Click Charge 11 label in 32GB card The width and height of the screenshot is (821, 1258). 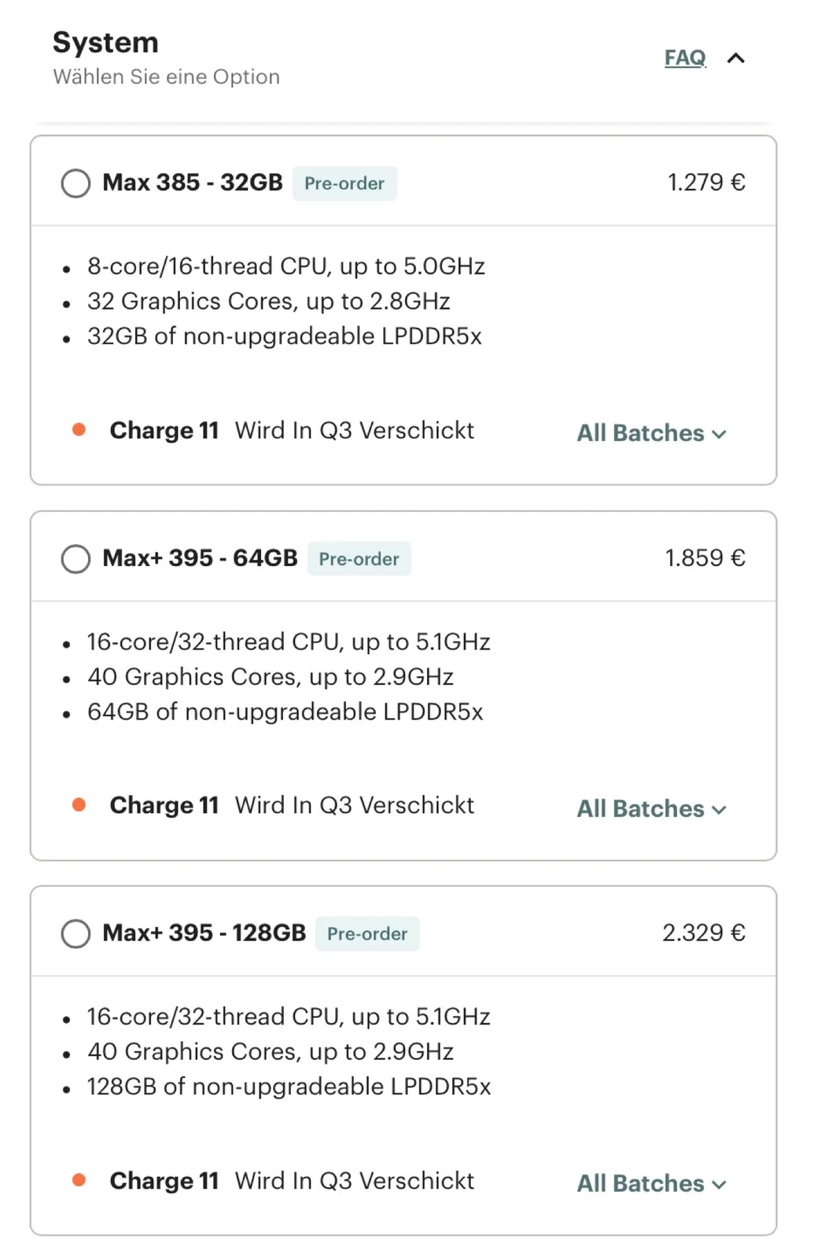click(164, 431)
